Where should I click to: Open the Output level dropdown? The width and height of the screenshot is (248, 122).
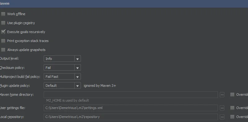click(62, 59)
